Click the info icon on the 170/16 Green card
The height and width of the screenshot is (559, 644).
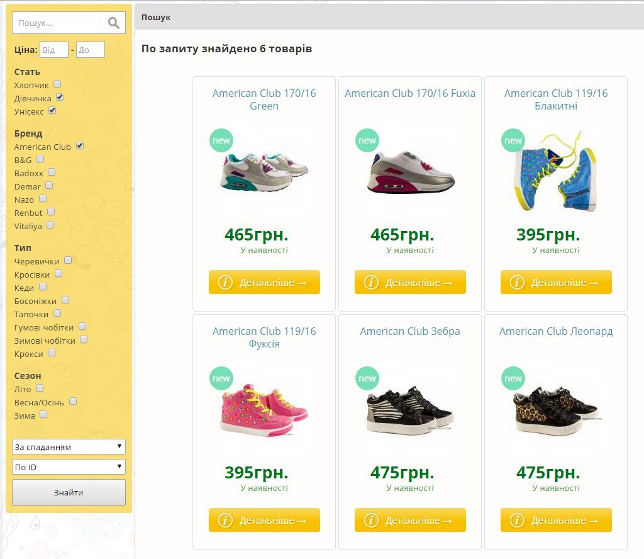(x=225, y=282)
